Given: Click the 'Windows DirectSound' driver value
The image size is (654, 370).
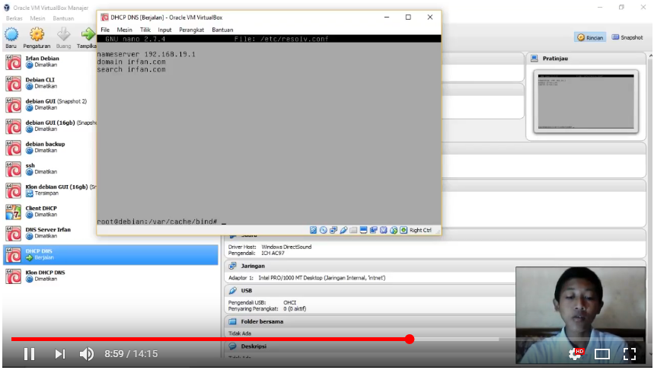Looking at the screenshot, I should [286, 247].
